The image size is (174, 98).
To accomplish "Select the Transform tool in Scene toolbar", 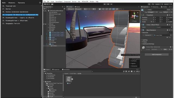I will [117, 9].
